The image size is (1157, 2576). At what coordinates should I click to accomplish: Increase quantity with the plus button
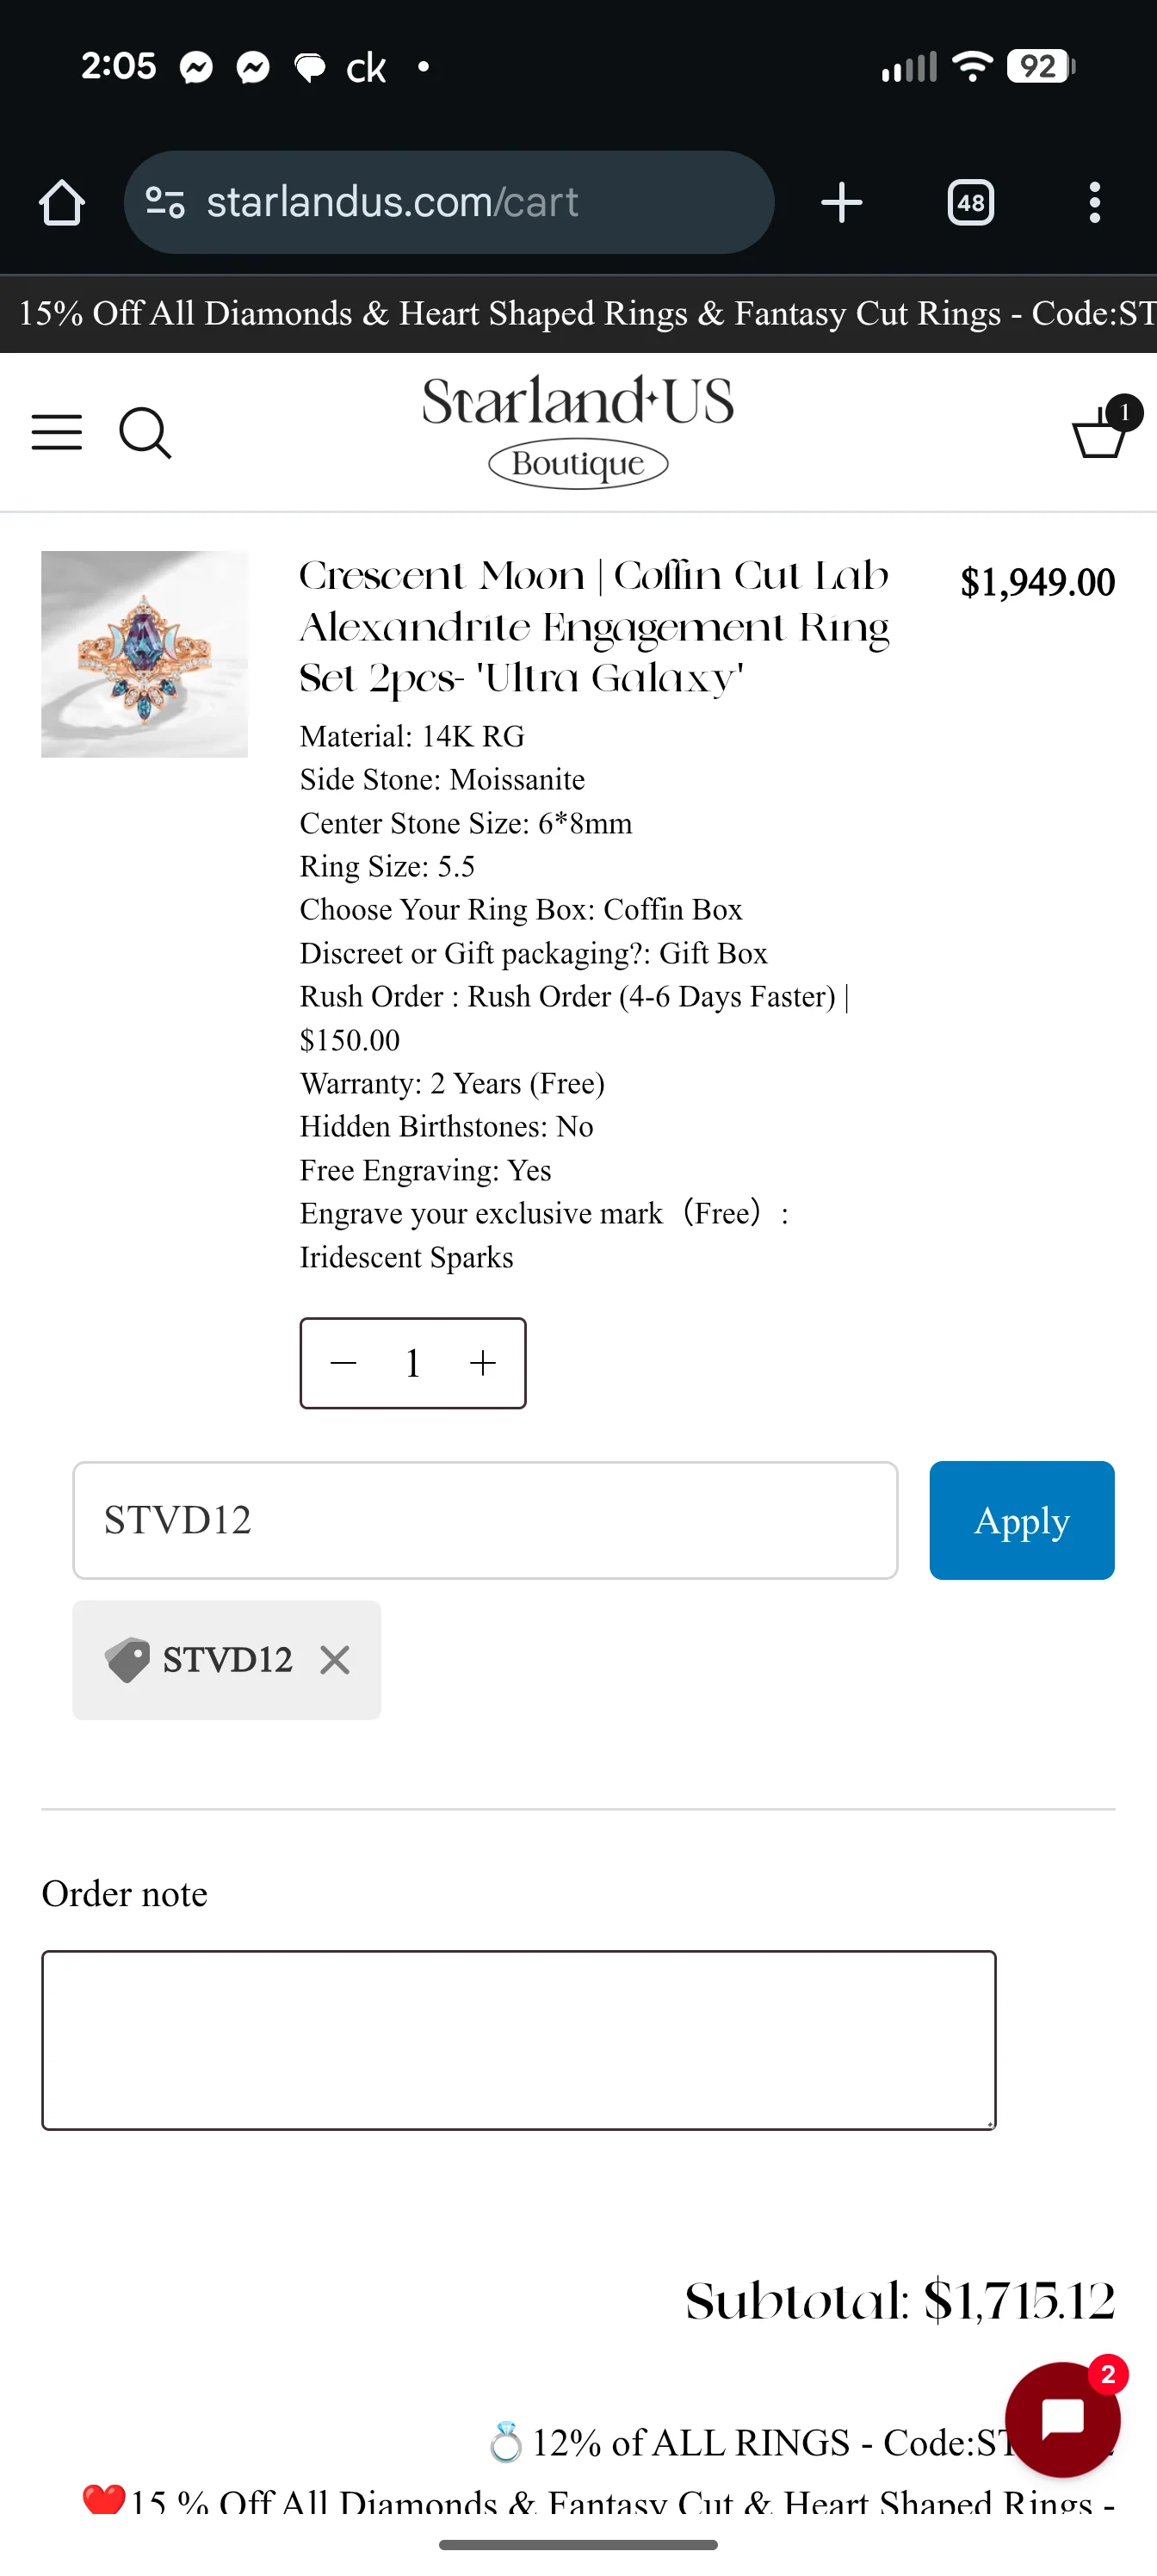point(483,1363)
